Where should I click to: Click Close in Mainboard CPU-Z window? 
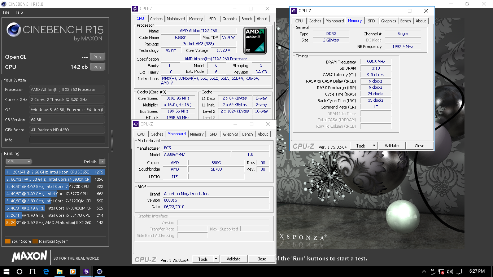[261, 259]
